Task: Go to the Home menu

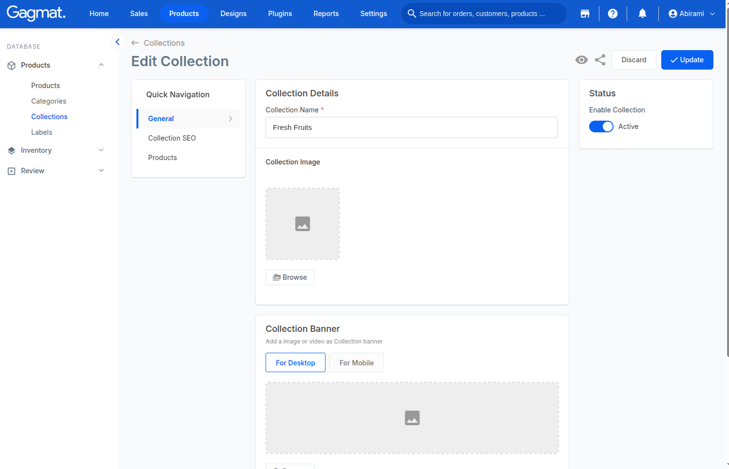Action: pos(99,14)
